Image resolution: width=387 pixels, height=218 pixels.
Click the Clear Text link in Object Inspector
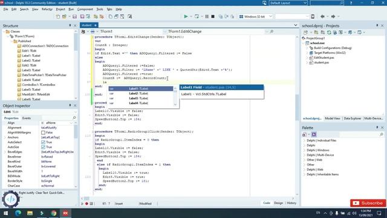pyautogui.click(x=42, y=193)
